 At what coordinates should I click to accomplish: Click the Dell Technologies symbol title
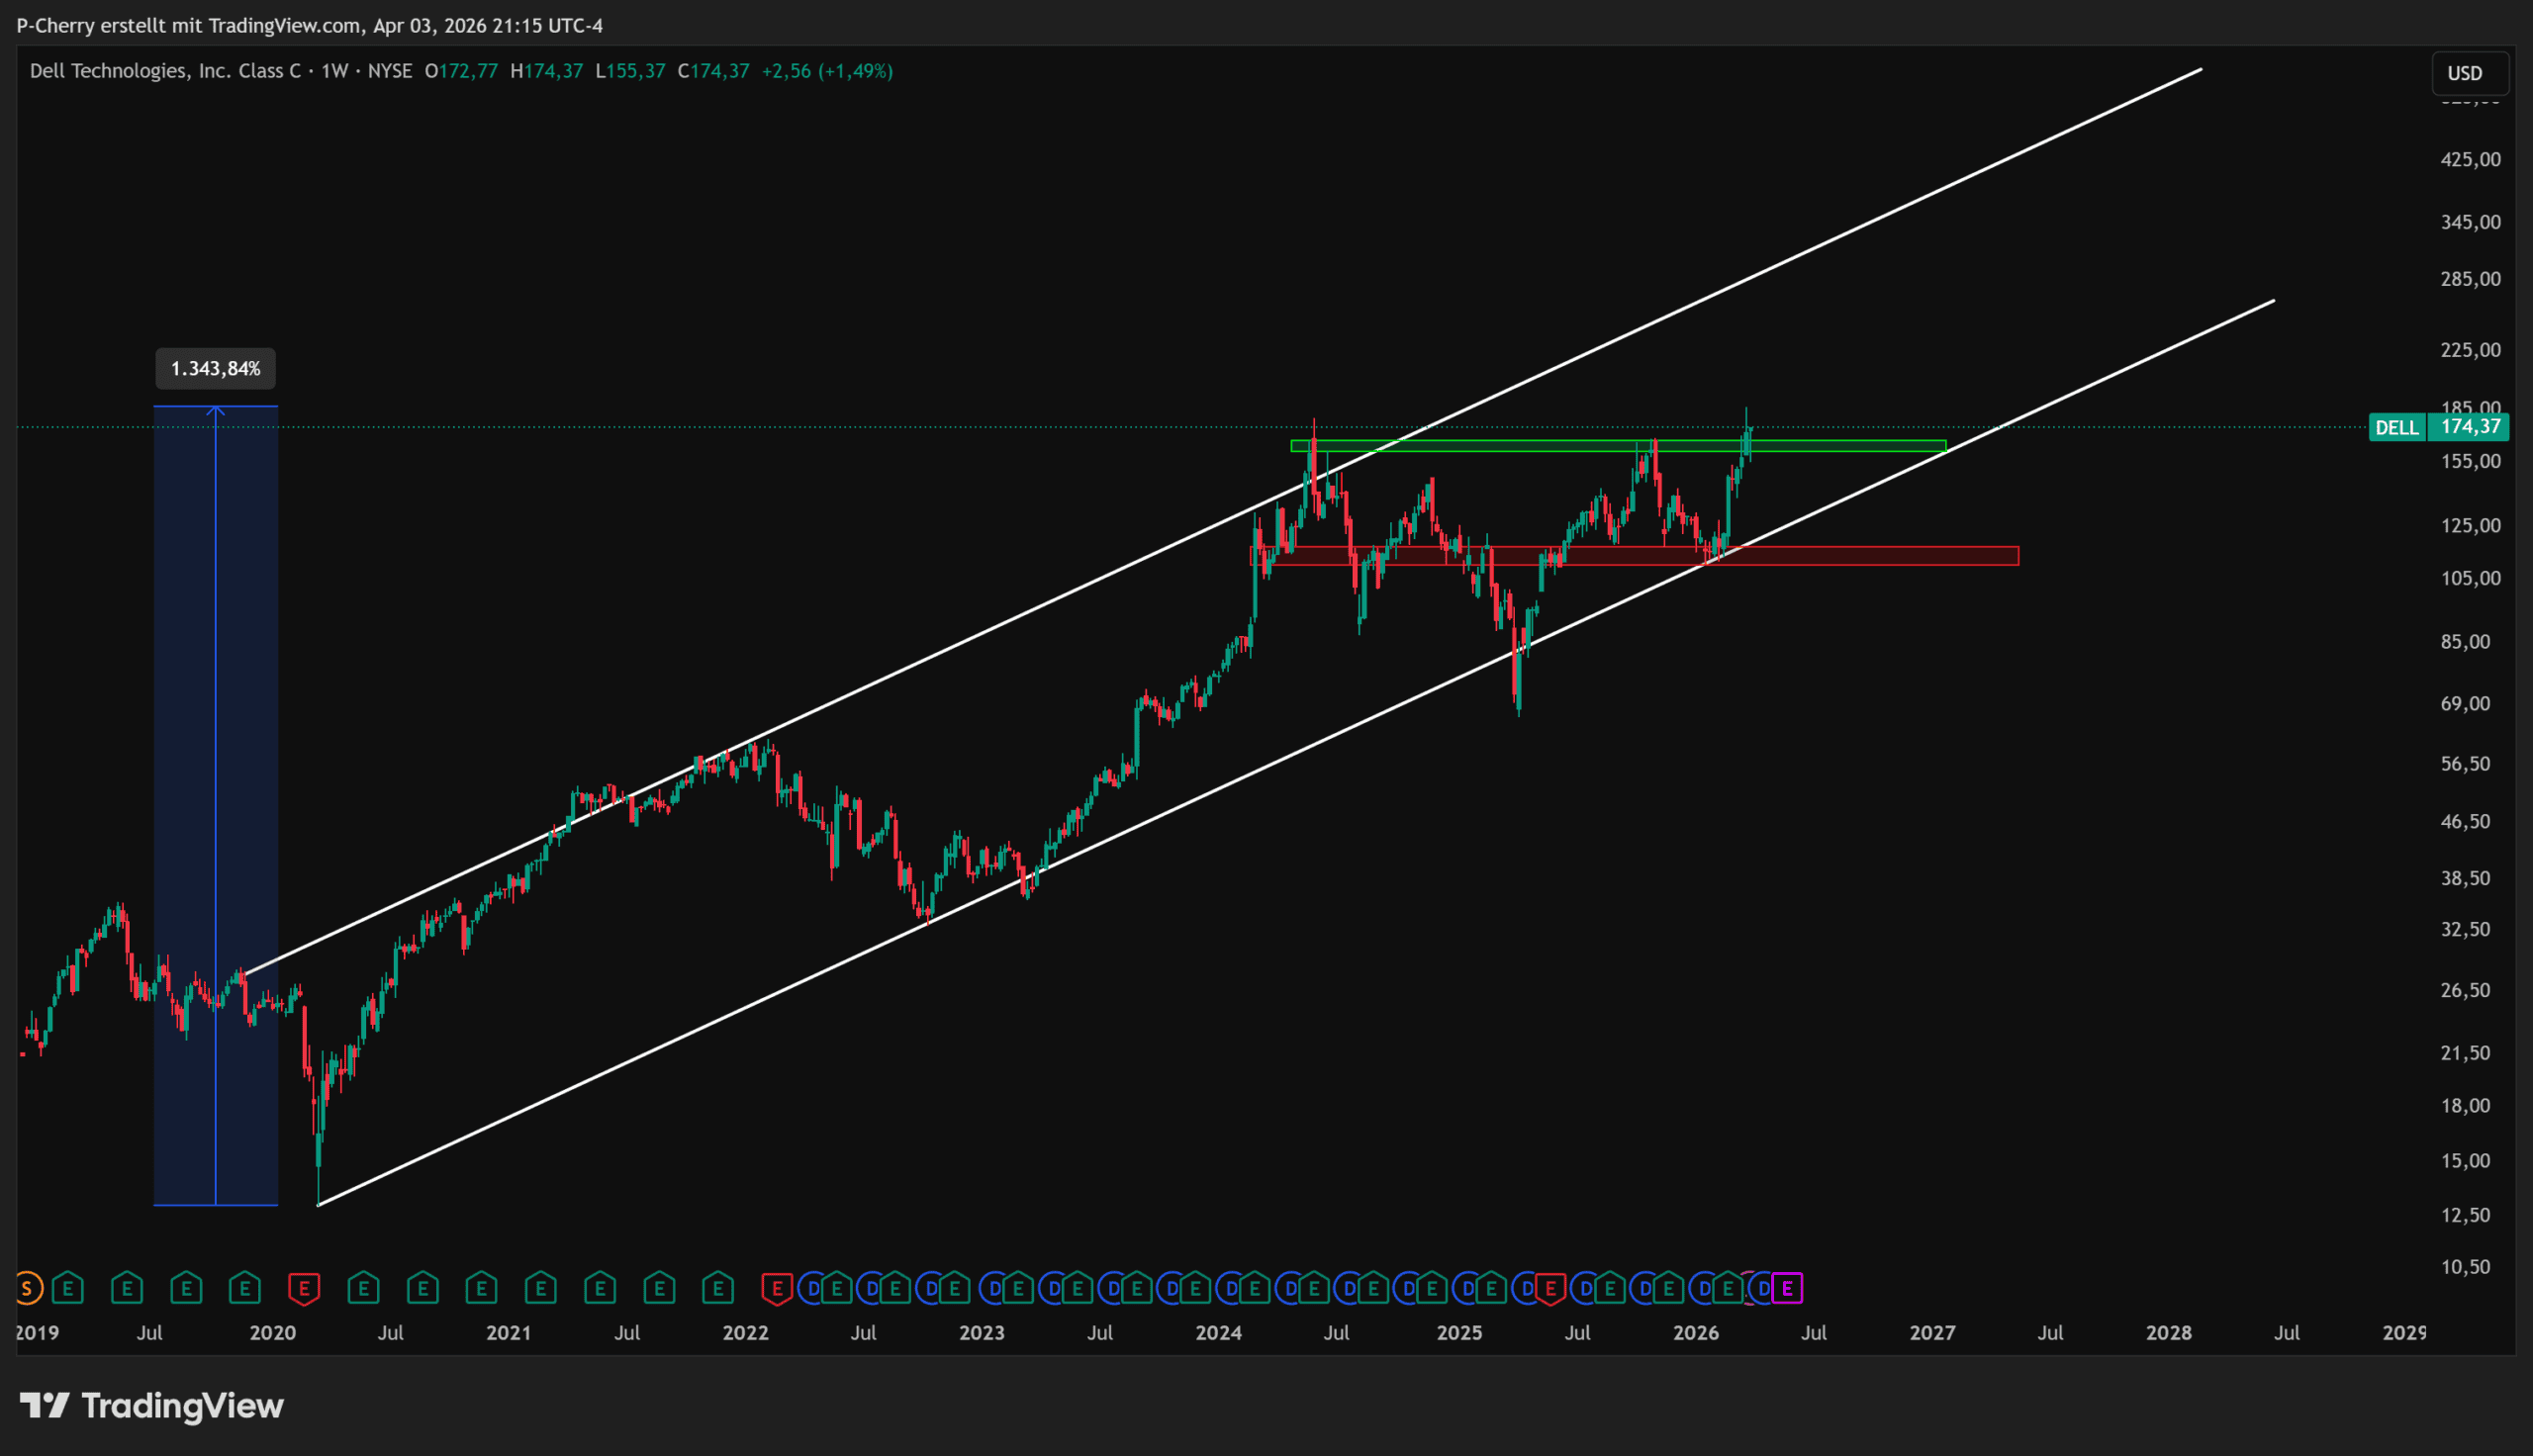[x=164, y=71]
